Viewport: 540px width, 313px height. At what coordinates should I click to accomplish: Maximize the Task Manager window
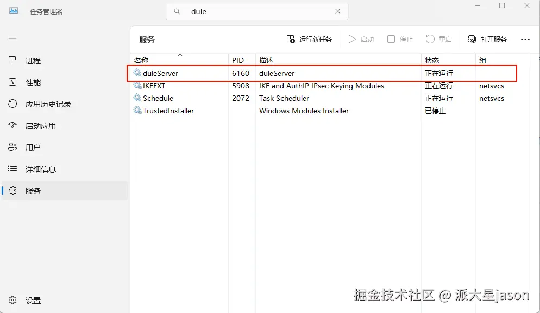502,5
